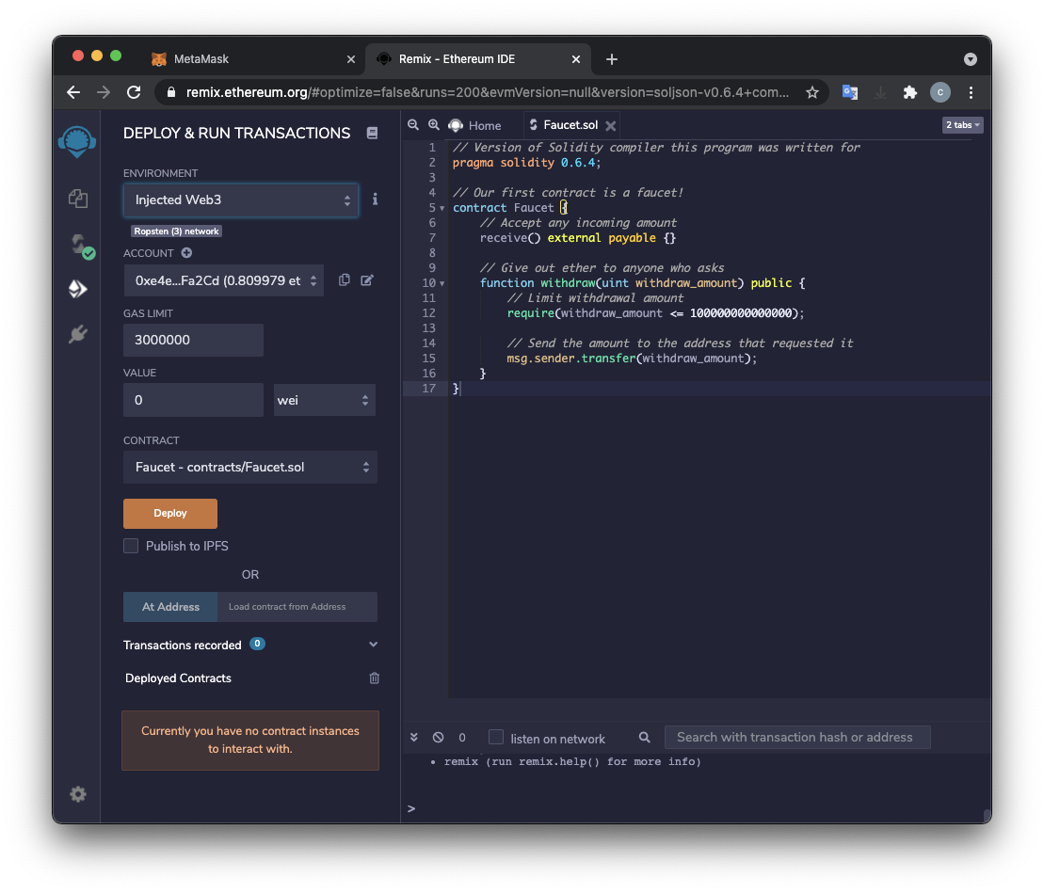Click the At Address button

pyautogui.click(x=170, y=607)
